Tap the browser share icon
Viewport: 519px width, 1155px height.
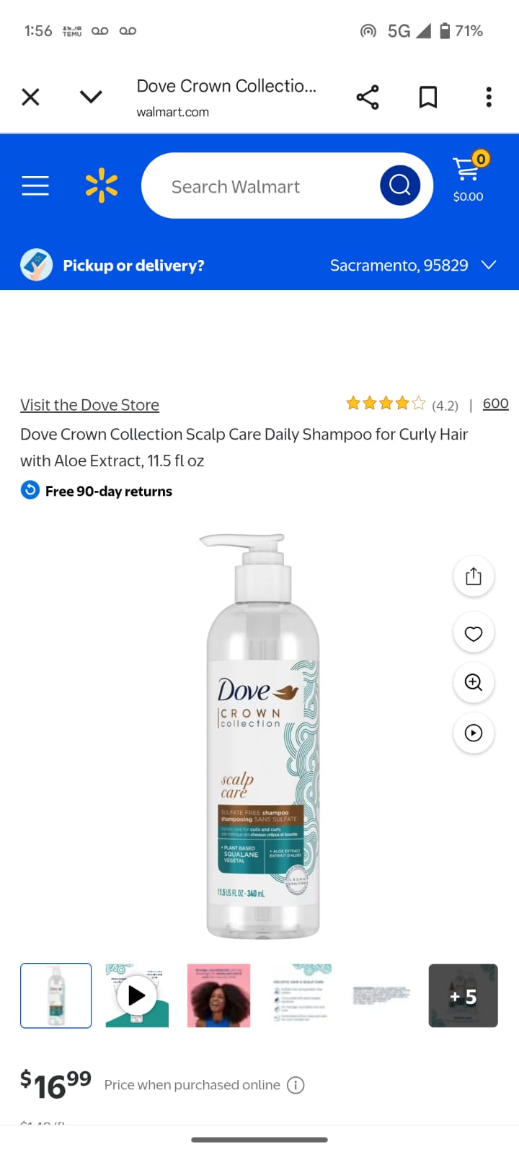368,97
